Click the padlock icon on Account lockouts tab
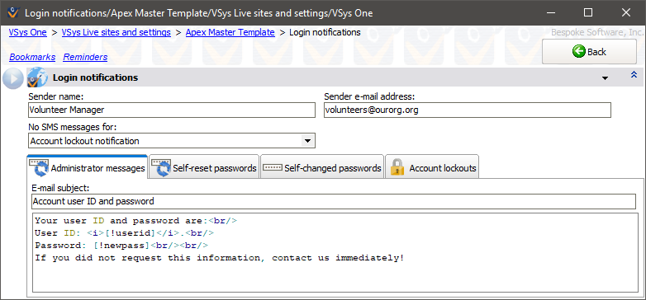 tap(397, 167)
